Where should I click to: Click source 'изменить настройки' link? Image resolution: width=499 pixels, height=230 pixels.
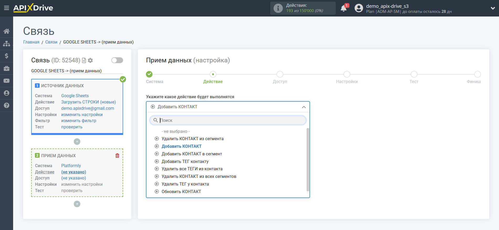(82, 114)
